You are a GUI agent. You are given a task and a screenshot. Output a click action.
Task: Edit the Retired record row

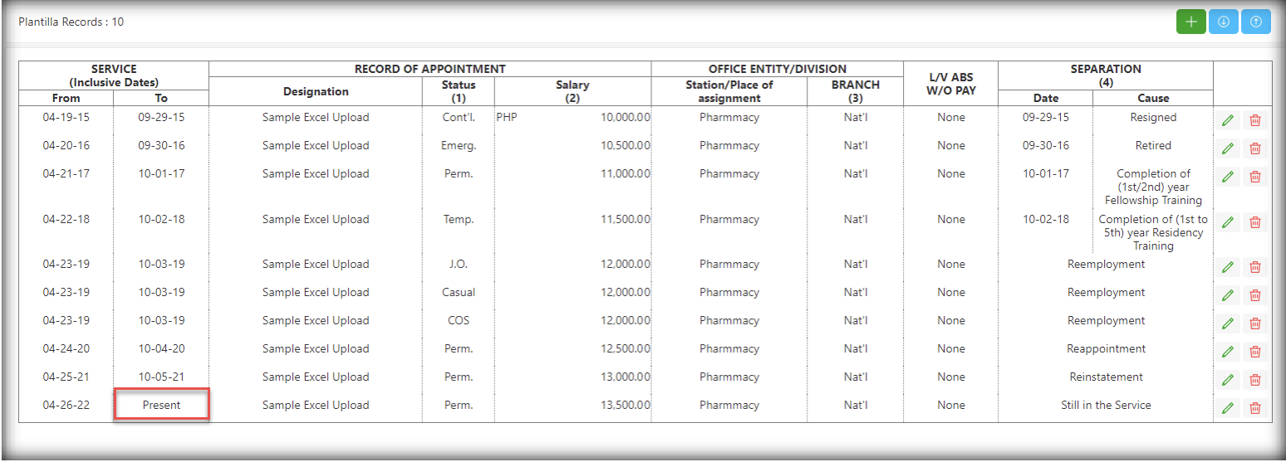(x=1228, y=149)
